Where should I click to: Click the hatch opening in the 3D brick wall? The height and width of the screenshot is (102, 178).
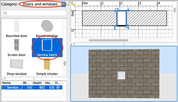click(121, 75)
